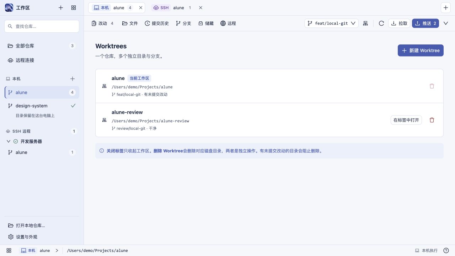The image size is (455, 256).
Task: Click the alune worktree tree icon
Action: tap(105, 86)
